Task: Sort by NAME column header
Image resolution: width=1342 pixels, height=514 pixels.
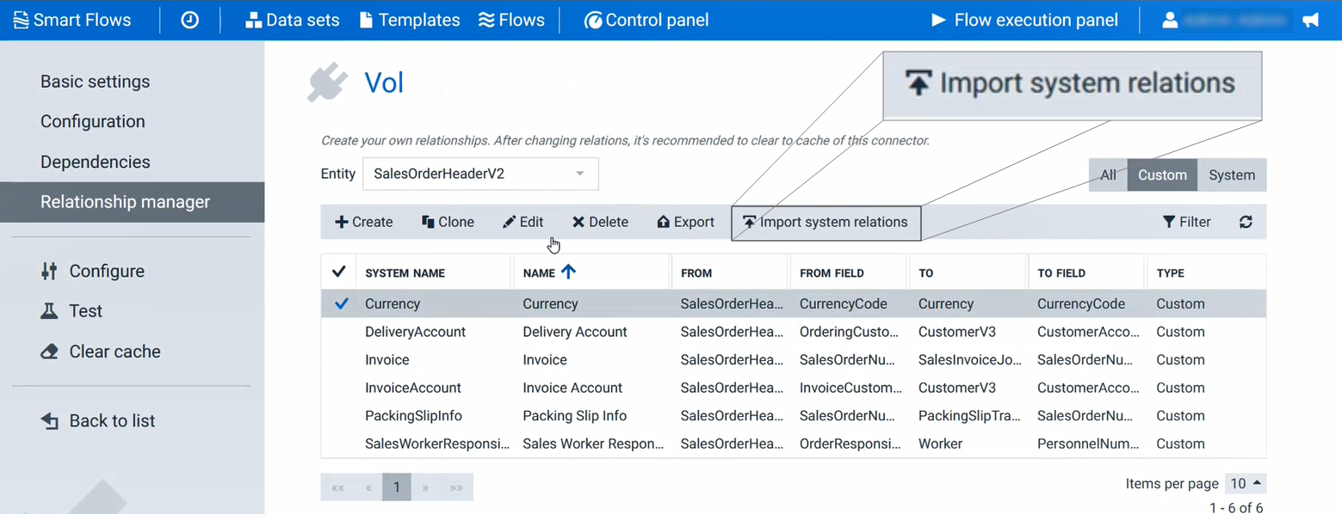Action: point(539,272)
